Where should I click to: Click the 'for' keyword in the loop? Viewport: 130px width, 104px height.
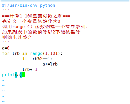pos(6,53)
